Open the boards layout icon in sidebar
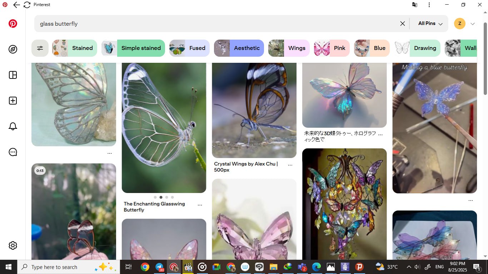 pos(13,75)
